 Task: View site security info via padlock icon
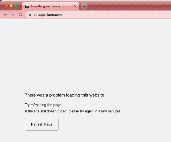(30, 15)
